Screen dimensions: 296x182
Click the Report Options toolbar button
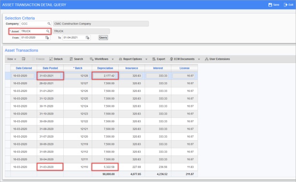pyautogui.click(x=130, y=59)
